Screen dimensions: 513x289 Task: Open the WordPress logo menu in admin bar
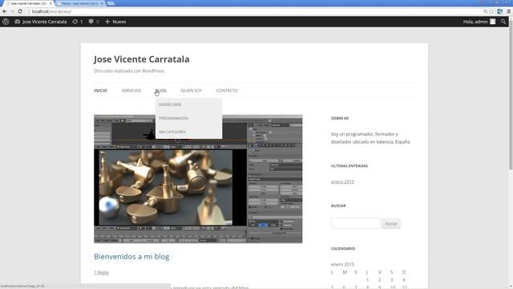(x=6, y=22)
